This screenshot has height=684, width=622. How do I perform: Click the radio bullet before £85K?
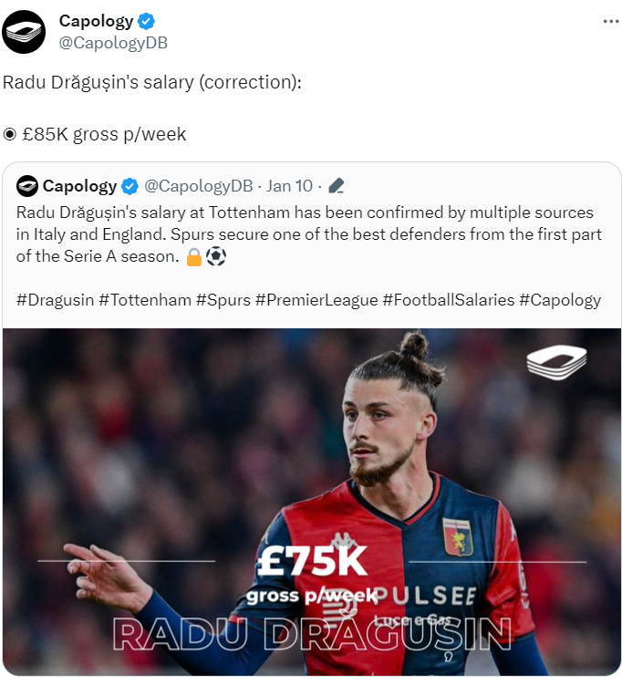(x=10, y=134)
